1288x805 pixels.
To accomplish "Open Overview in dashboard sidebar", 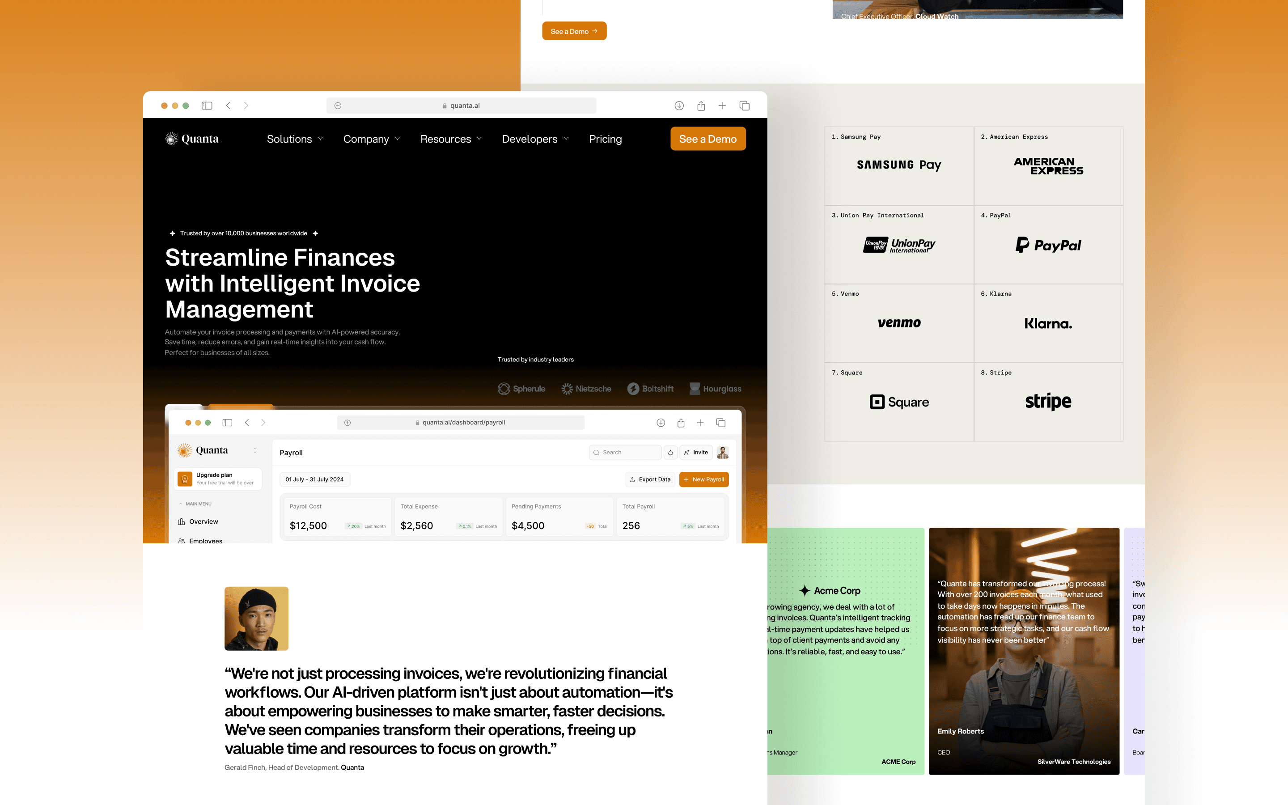I will click(198, 522).
